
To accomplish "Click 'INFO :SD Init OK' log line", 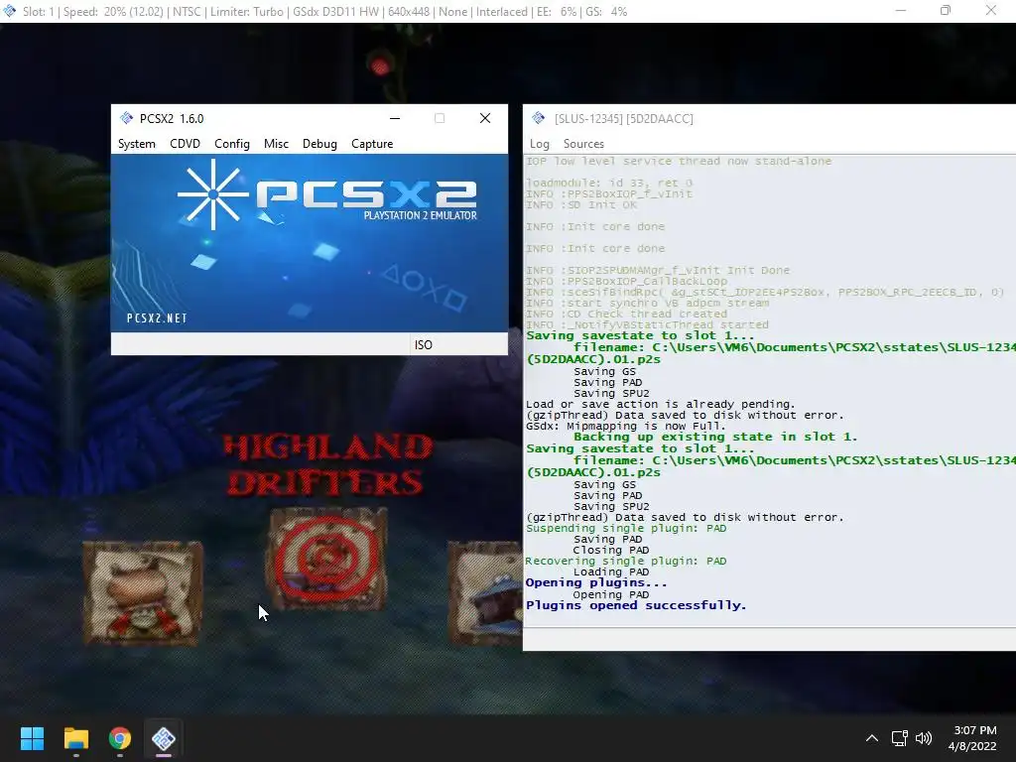I will pyautogui.click(x=581, y=204).
